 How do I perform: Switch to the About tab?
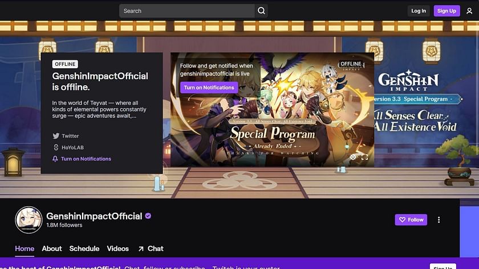point(52,249)
